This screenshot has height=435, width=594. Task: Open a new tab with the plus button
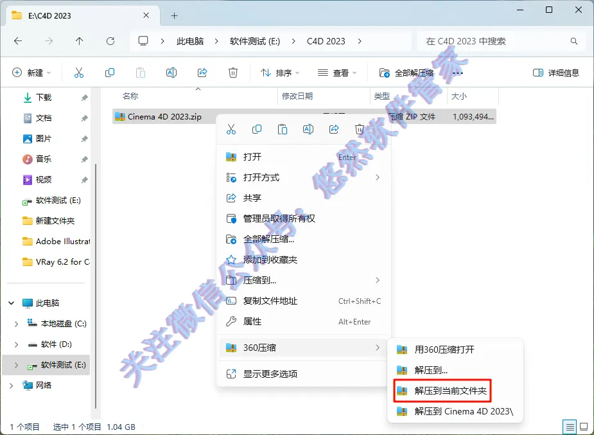click(x=174, y=15)
